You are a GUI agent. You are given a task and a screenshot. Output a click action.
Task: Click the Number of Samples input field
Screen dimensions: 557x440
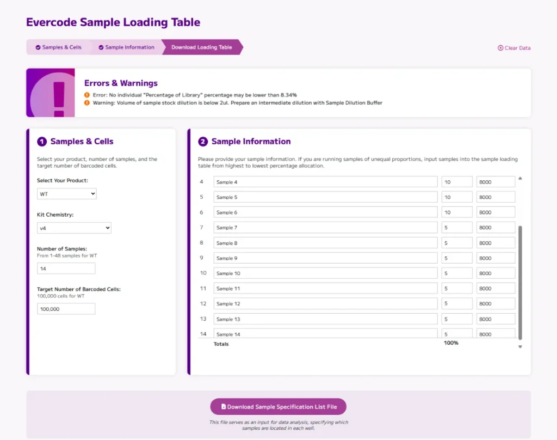[66, 268]
